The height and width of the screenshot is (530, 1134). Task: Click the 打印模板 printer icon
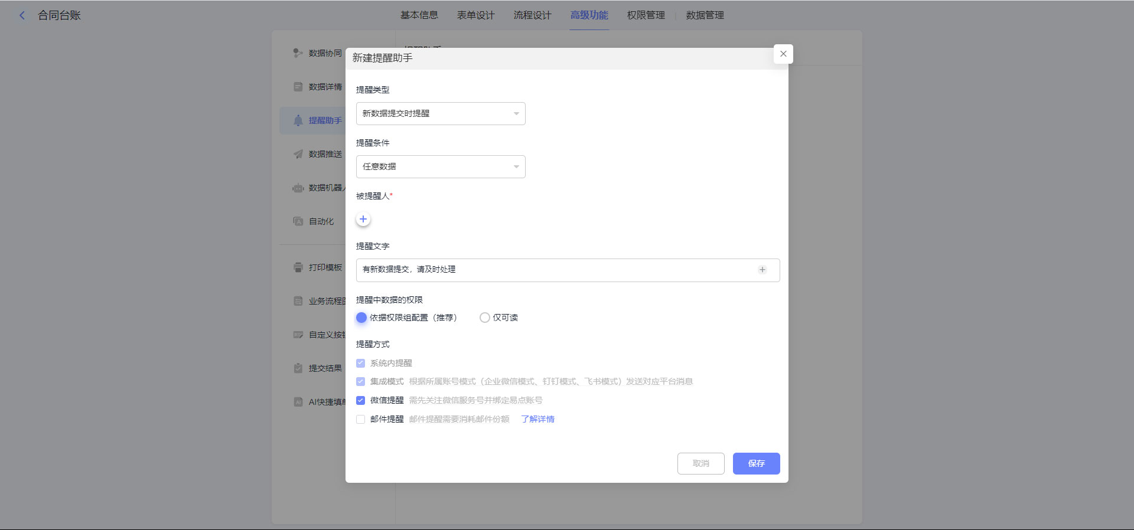298,267
